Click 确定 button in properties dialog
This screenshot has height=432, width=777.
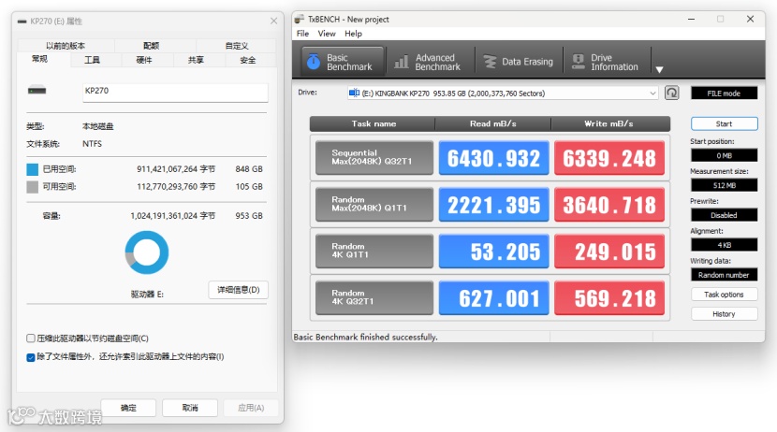tap(128, 408)
